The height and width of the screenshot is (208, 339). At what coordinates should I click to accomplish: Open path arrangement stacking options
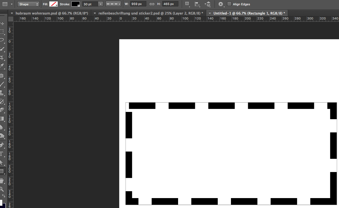207,4
